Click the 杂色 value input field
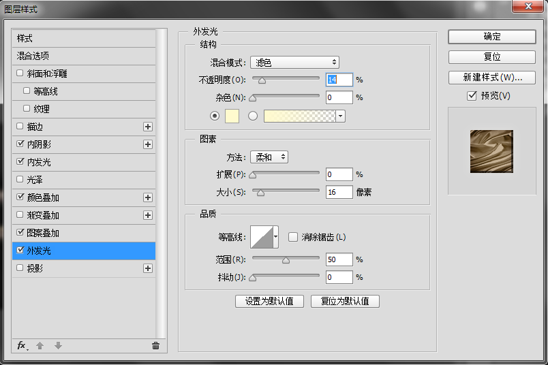548x365 pixels. 339,97
